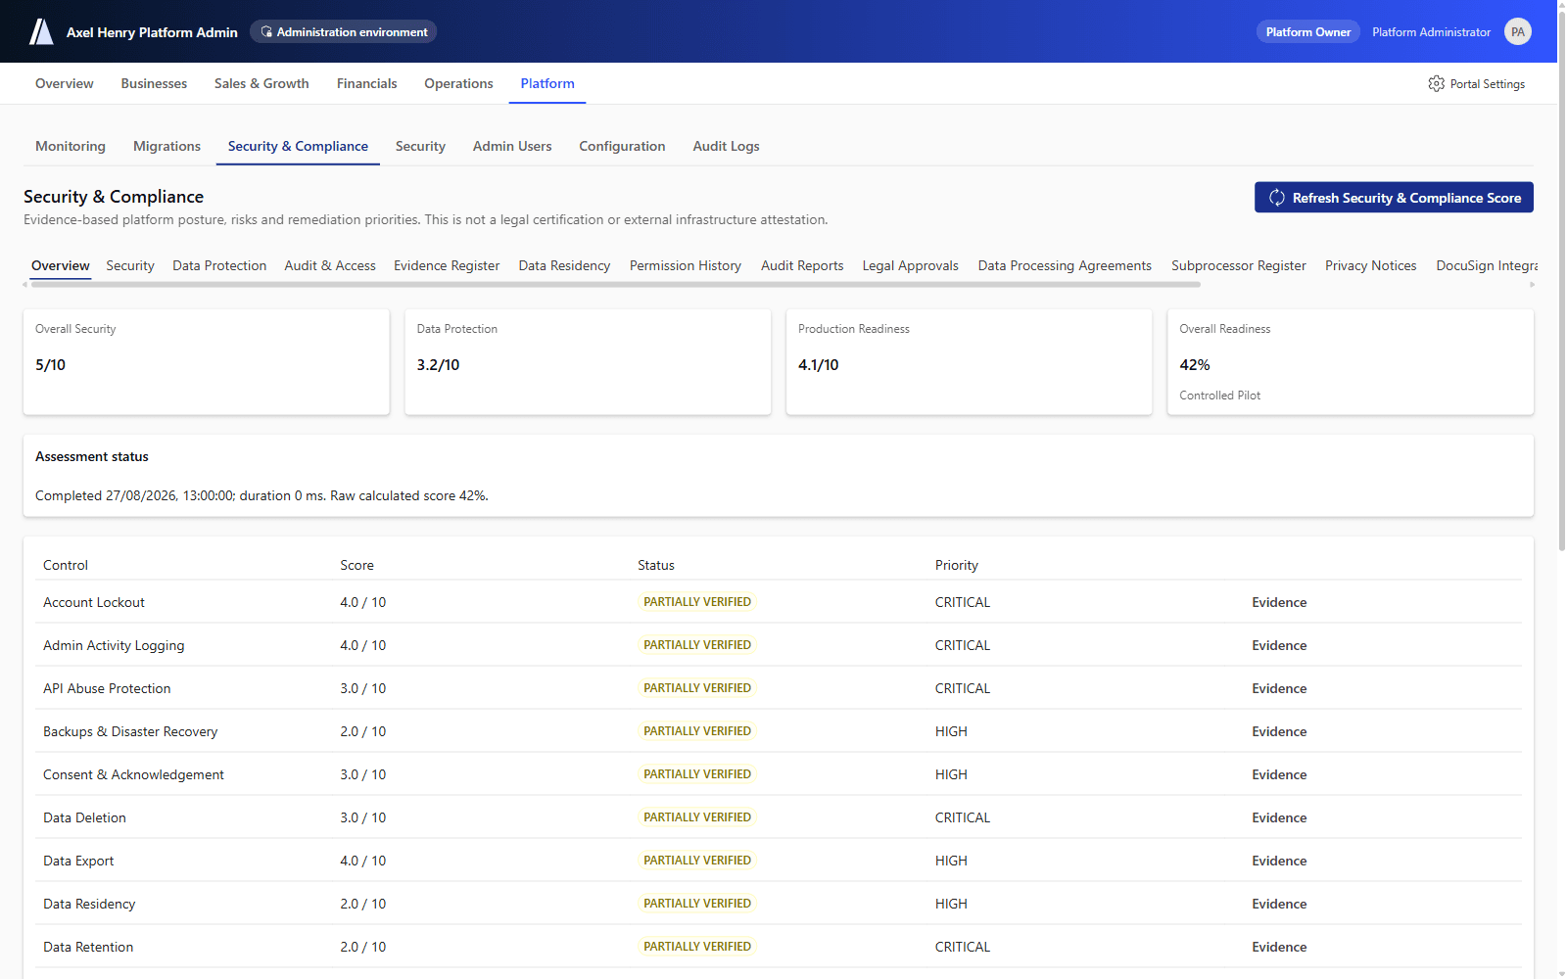Image resolution: width=1567 pixels, height=979 pixels.
Task: Open the Data Processing Agreements tab
Action: click(x=1065, y=266)
